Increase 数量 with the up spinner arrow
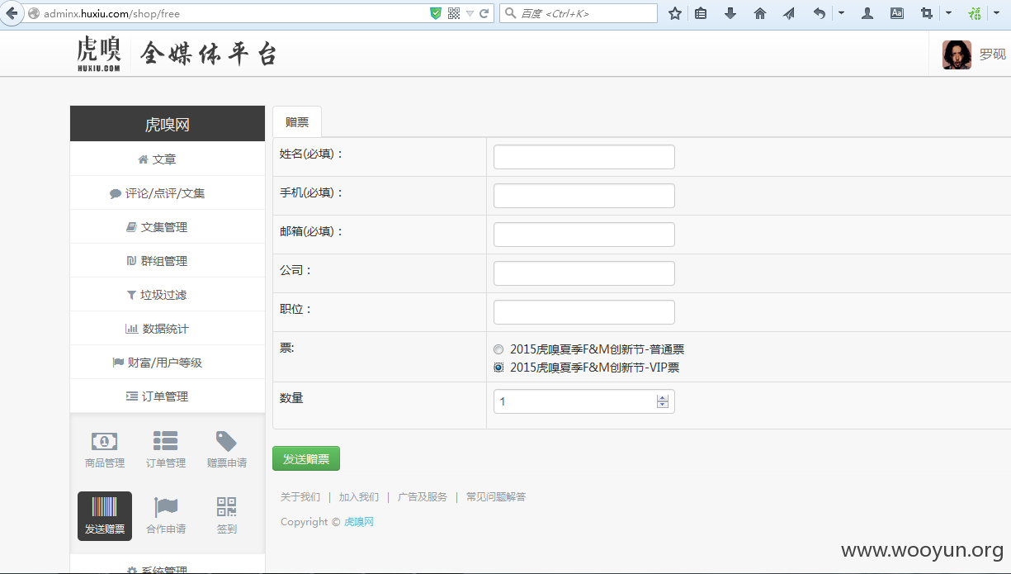1011x574 pixels. pyautogui.click(x=663, y=398)
